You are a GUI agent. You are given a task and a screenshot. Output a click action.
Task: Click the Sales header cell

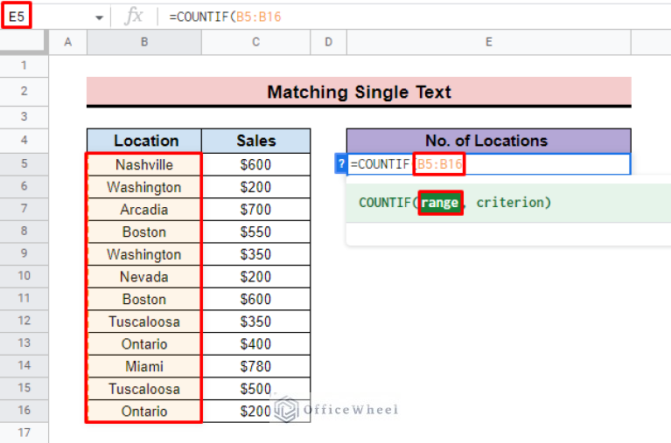tap(255, 141)
